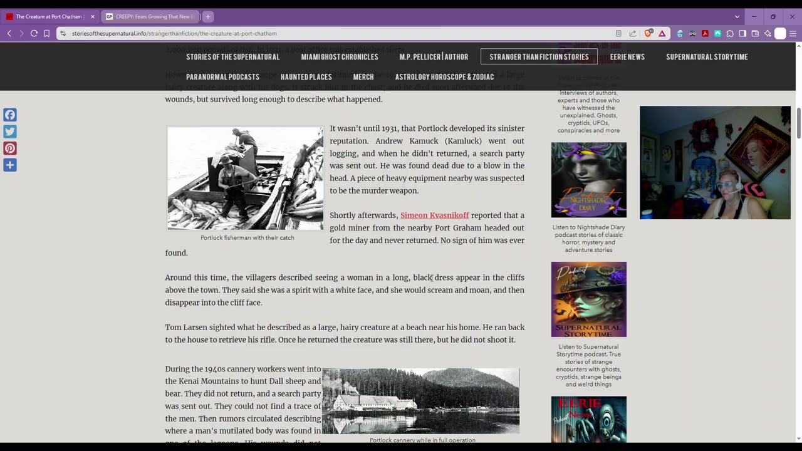
Task: Click 'Listen to Nightshade Diary' description text
Action: point(588,239)
